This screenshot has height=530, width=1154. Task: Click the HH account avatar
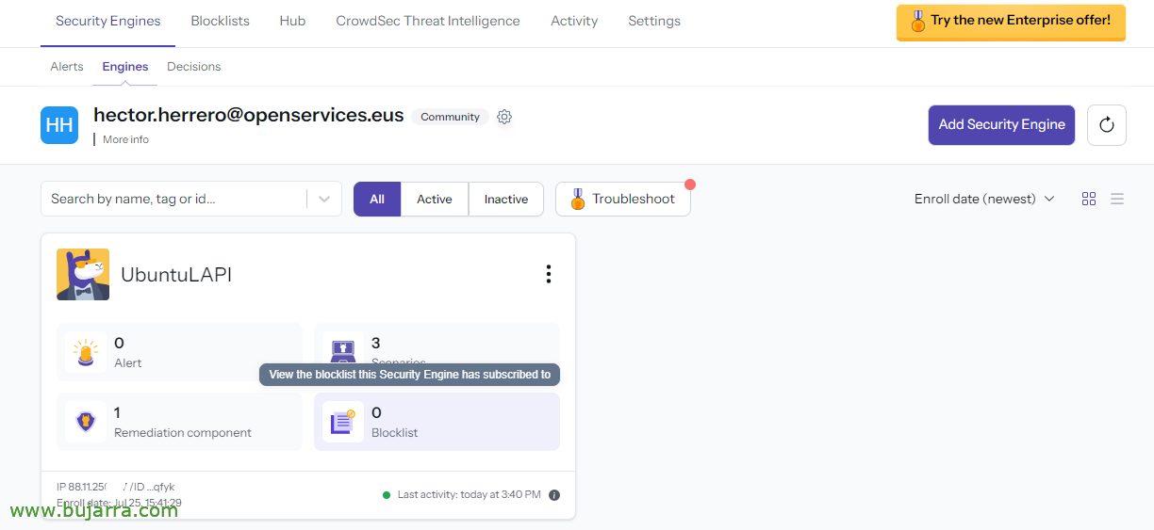click(x=59, y=125)
